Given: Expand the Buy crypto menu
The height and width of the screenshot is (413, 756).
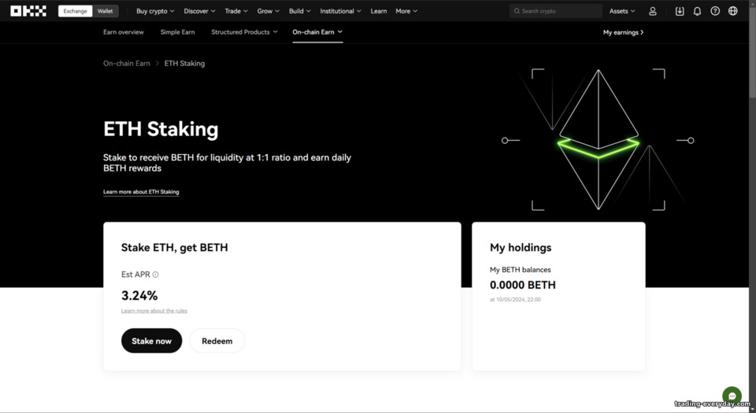Looking at the screenshot, I should coord(155,11).
